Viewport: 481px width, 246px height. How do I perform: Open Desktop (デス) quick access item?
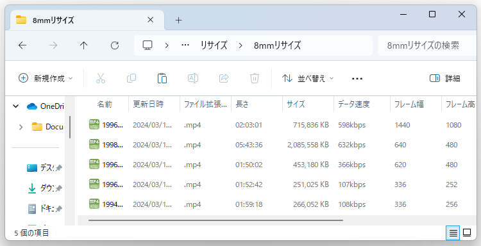(44, 168)
